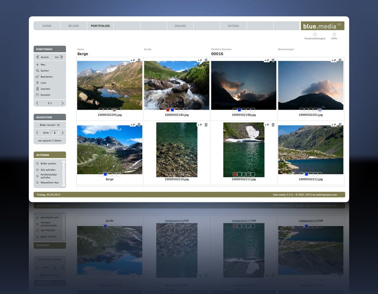Image resolution: width=378 pixels, height=294 pixels.
Task: Click +P on image 10090502198.jpg
Action: coord(267,60)
